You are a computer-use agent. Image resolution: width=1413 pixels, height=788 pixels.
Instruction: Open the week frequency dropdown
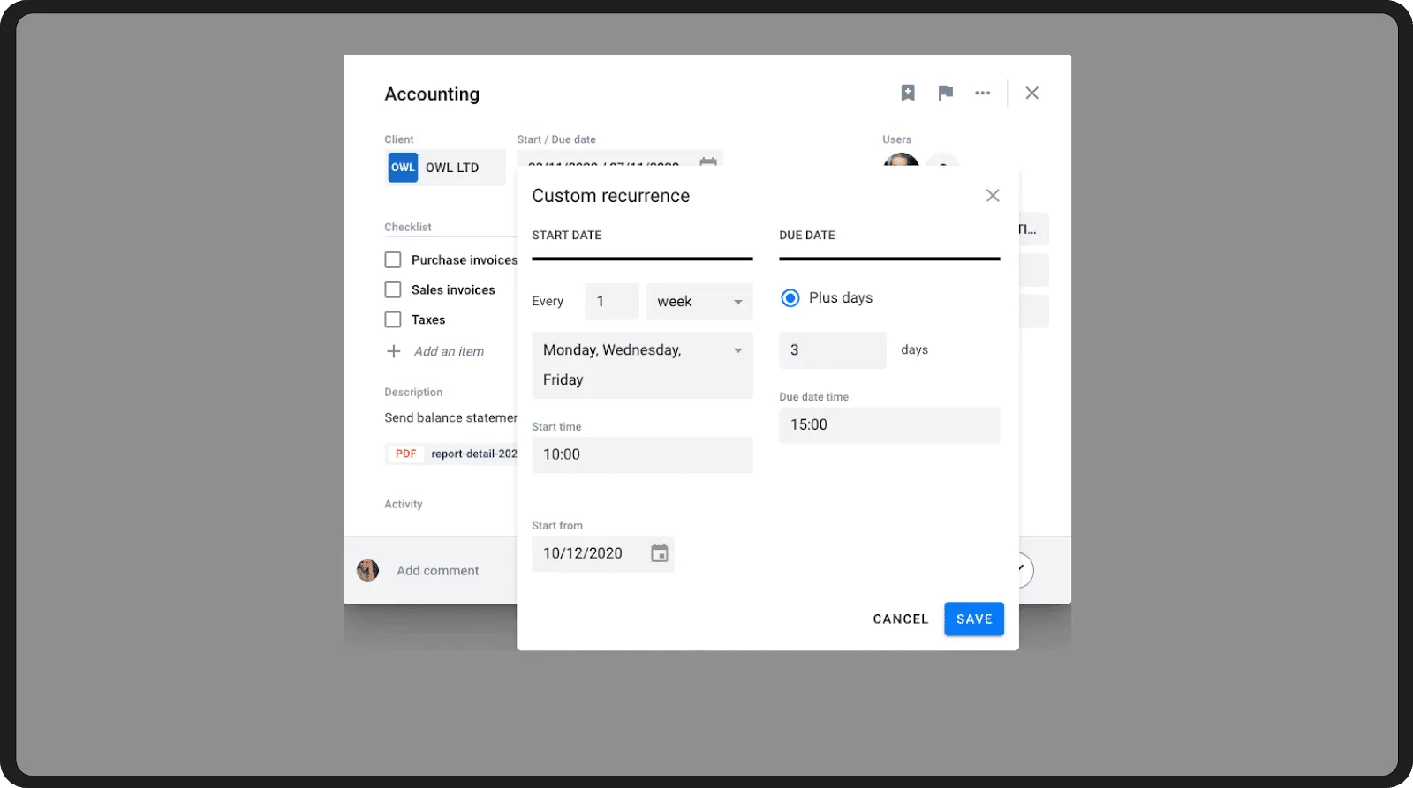coord(699,302)
